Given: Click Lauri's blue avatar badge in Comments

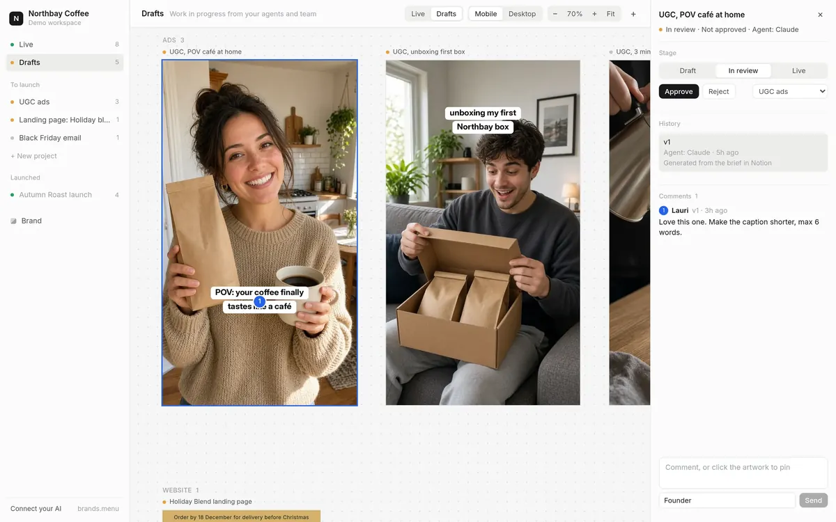Looking at the screenshot, I should (664, 210).
